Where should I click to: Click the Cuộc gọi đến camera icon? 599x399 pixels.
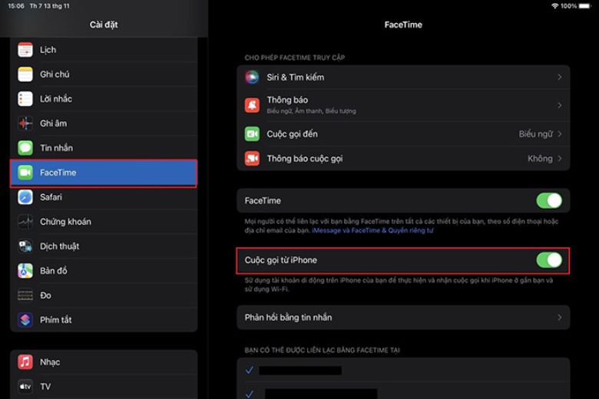(252, 134)
